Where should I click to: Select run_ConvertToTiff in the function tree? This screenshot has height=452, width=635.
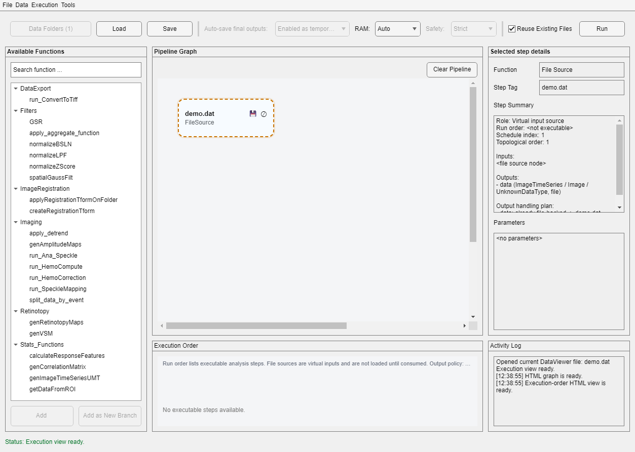[54, 100]
